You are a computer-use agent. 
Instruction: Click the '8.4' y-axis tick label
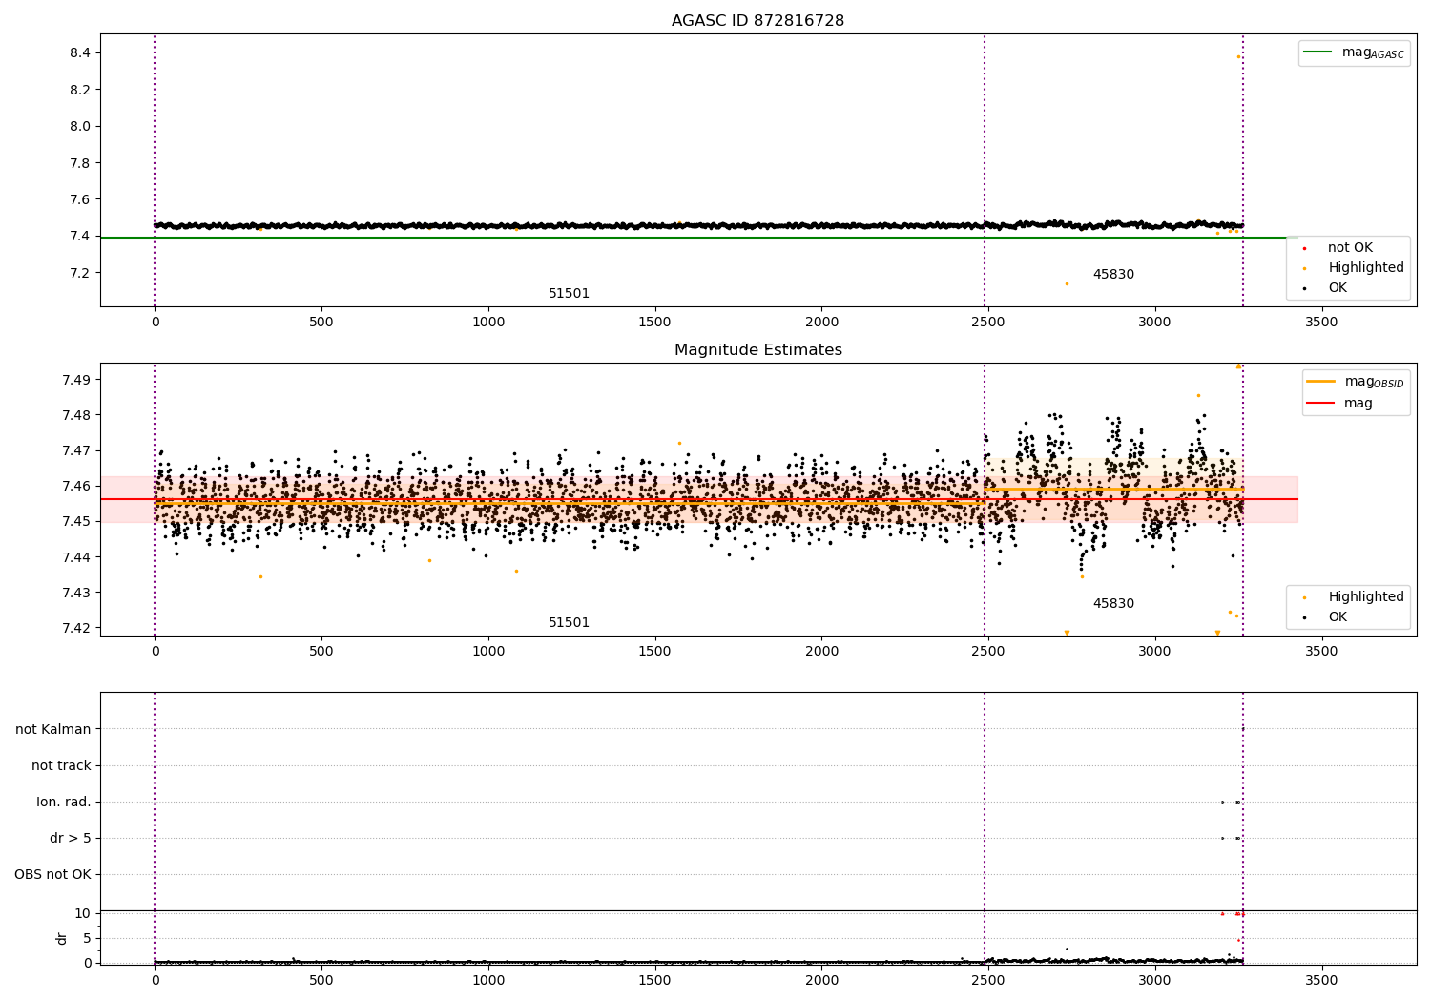pos(80,52)
